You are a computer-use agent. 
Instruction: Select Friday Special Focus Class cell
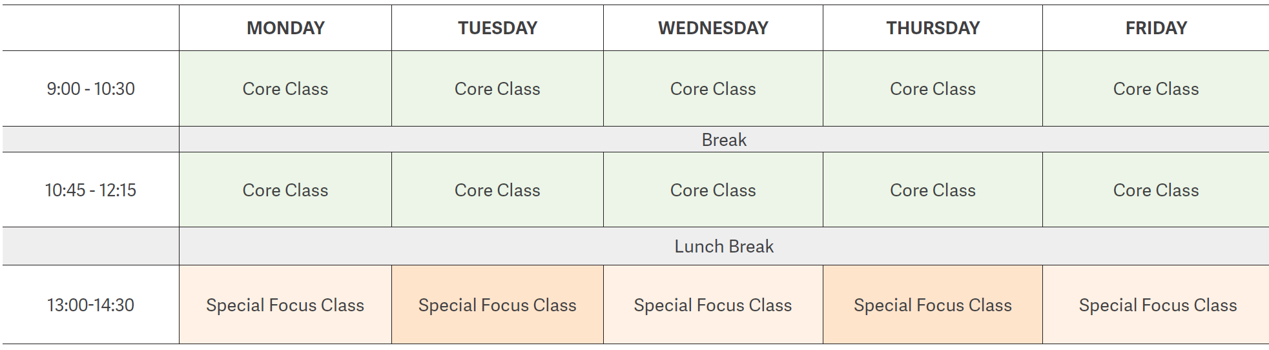pyautogui.click(x=1156, y=305)
